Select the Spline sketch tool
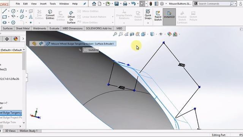243x137 pixels. click(22, 11)
